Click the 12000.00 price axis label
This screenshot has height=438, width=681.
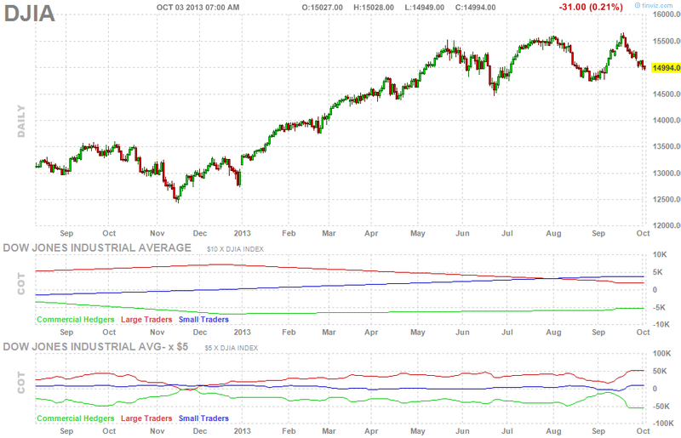click(x=667, y=225)
